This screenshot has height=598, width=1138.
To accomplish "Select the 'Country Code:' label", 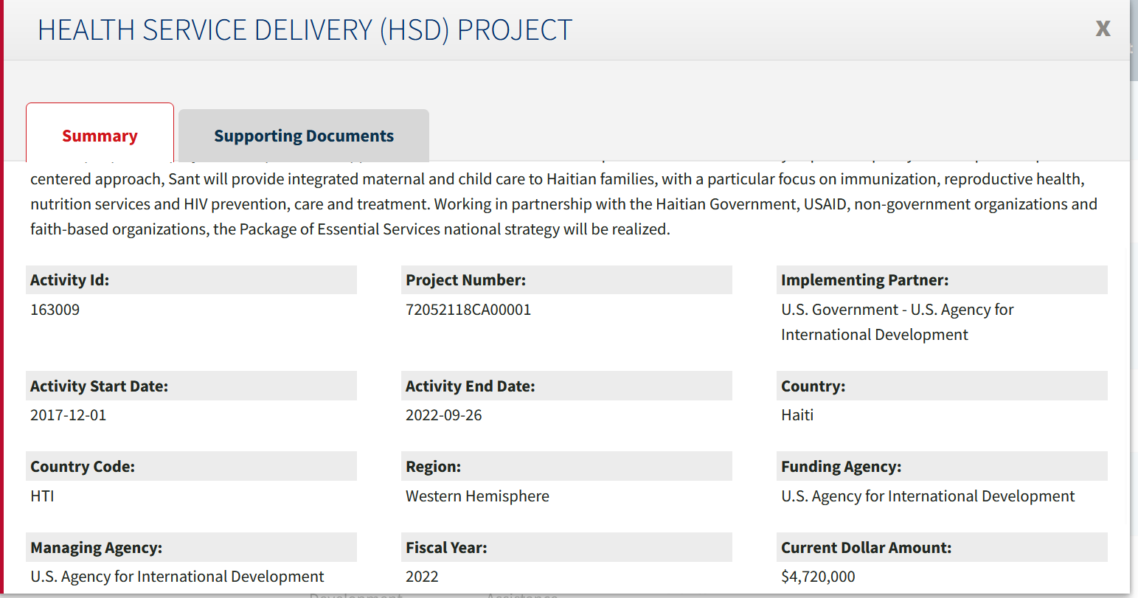I will tap(83, 467).
